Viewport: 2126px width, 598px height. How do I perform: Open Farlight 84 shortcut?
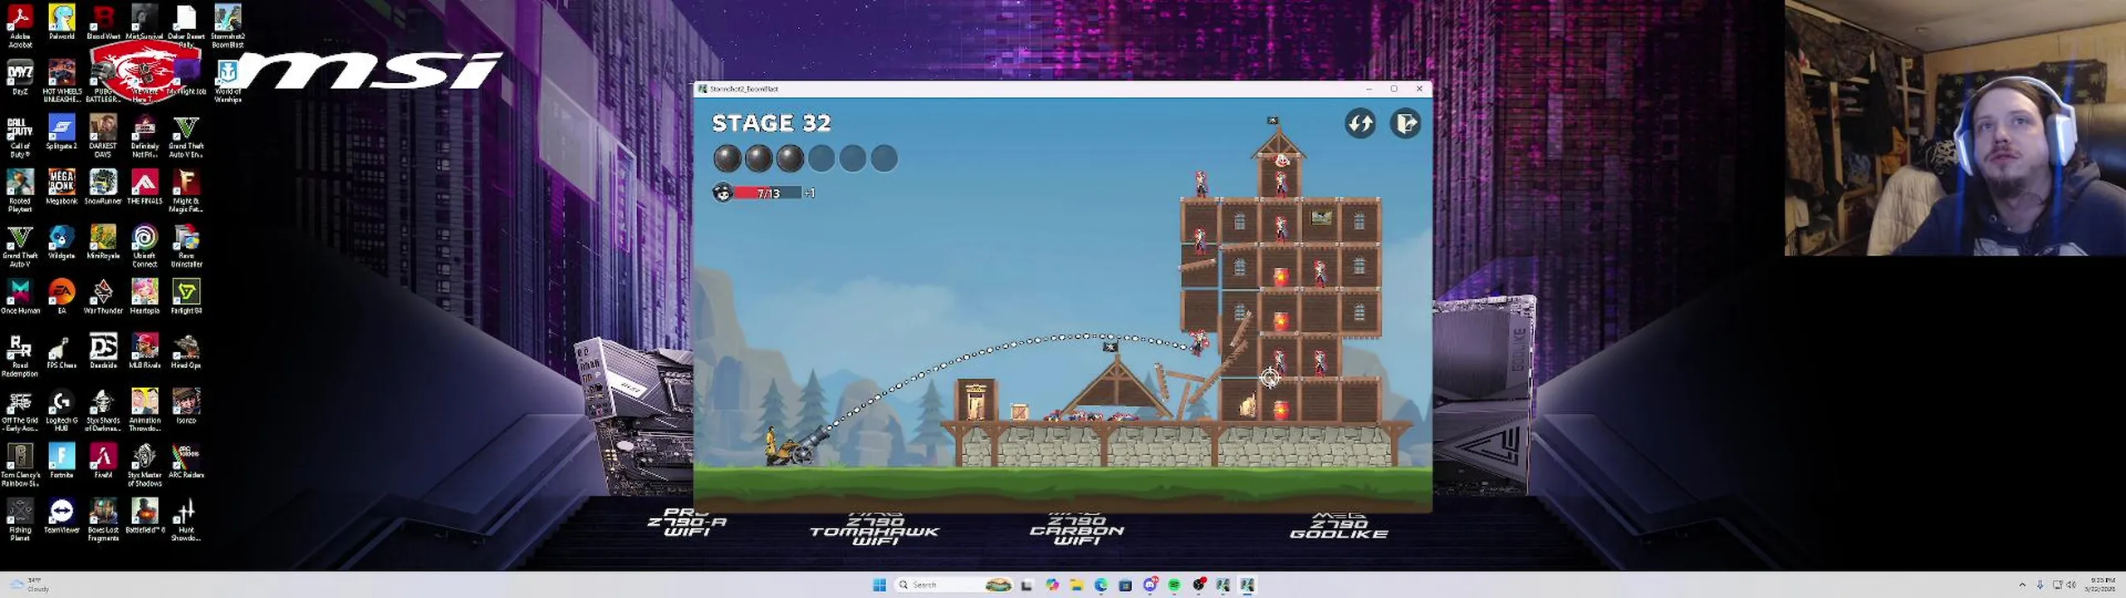(186, 297)
